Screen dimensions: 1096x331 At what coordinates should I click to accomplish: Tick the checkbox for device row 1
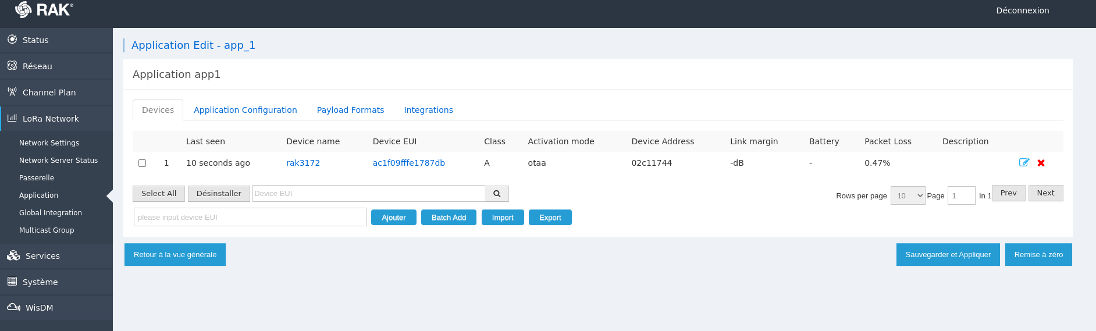[142, 163]
